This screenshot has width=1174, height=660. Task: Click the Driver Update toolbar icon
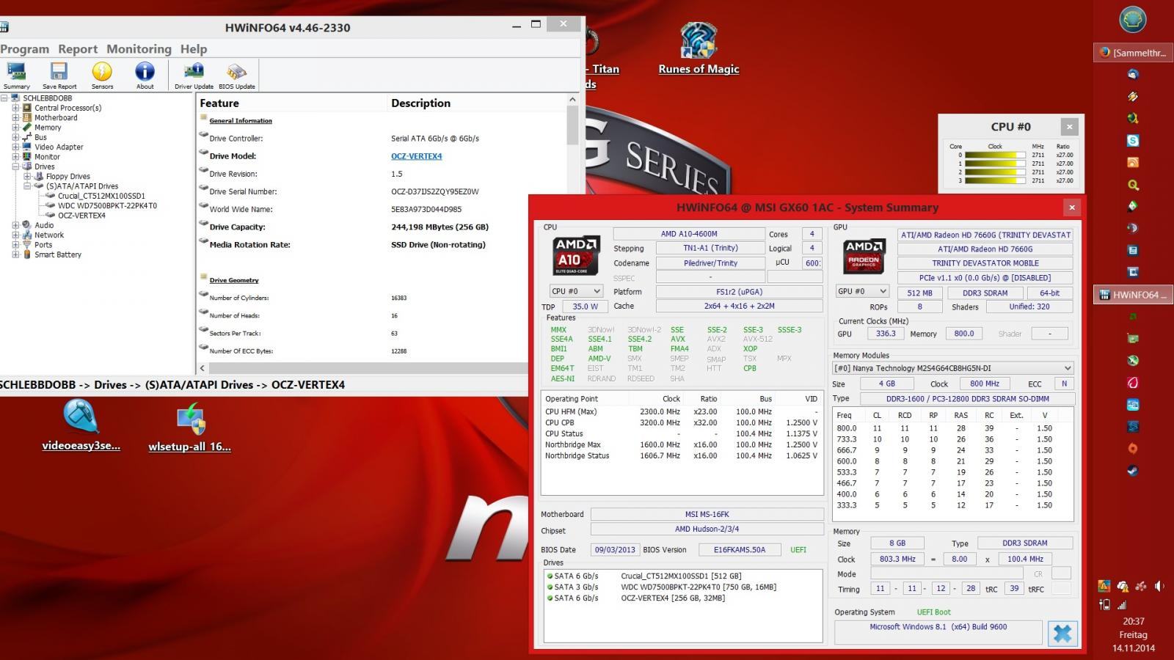tap(194, 76)
